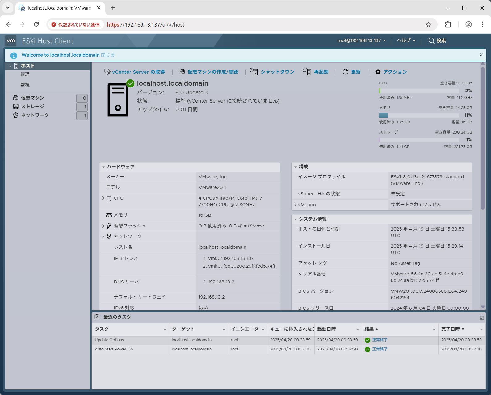Image resolution: width=491 pixels, height=395 pixels.
Task: Click the main panel vertical scrollbar
Action: (x=483, y=138)
